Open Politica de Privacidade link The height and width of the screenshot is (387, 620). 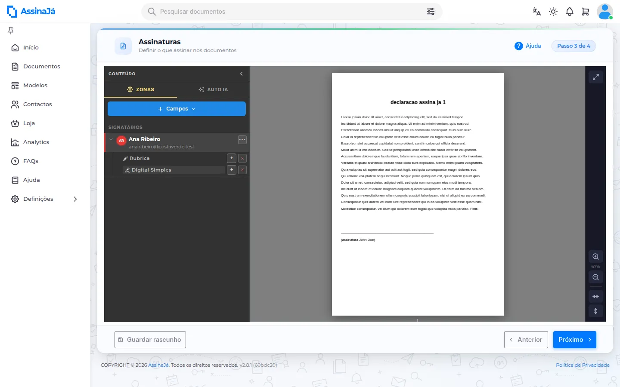click(583, 365)
